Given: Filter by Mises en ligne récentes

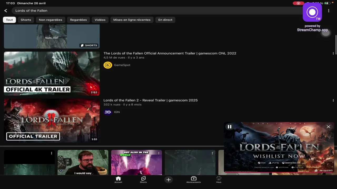Looking at the screenshot, I should coord(132,20).
